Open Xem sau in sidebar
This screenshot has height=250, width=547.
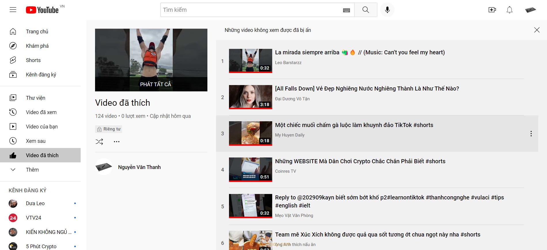(x=36, y=141)
